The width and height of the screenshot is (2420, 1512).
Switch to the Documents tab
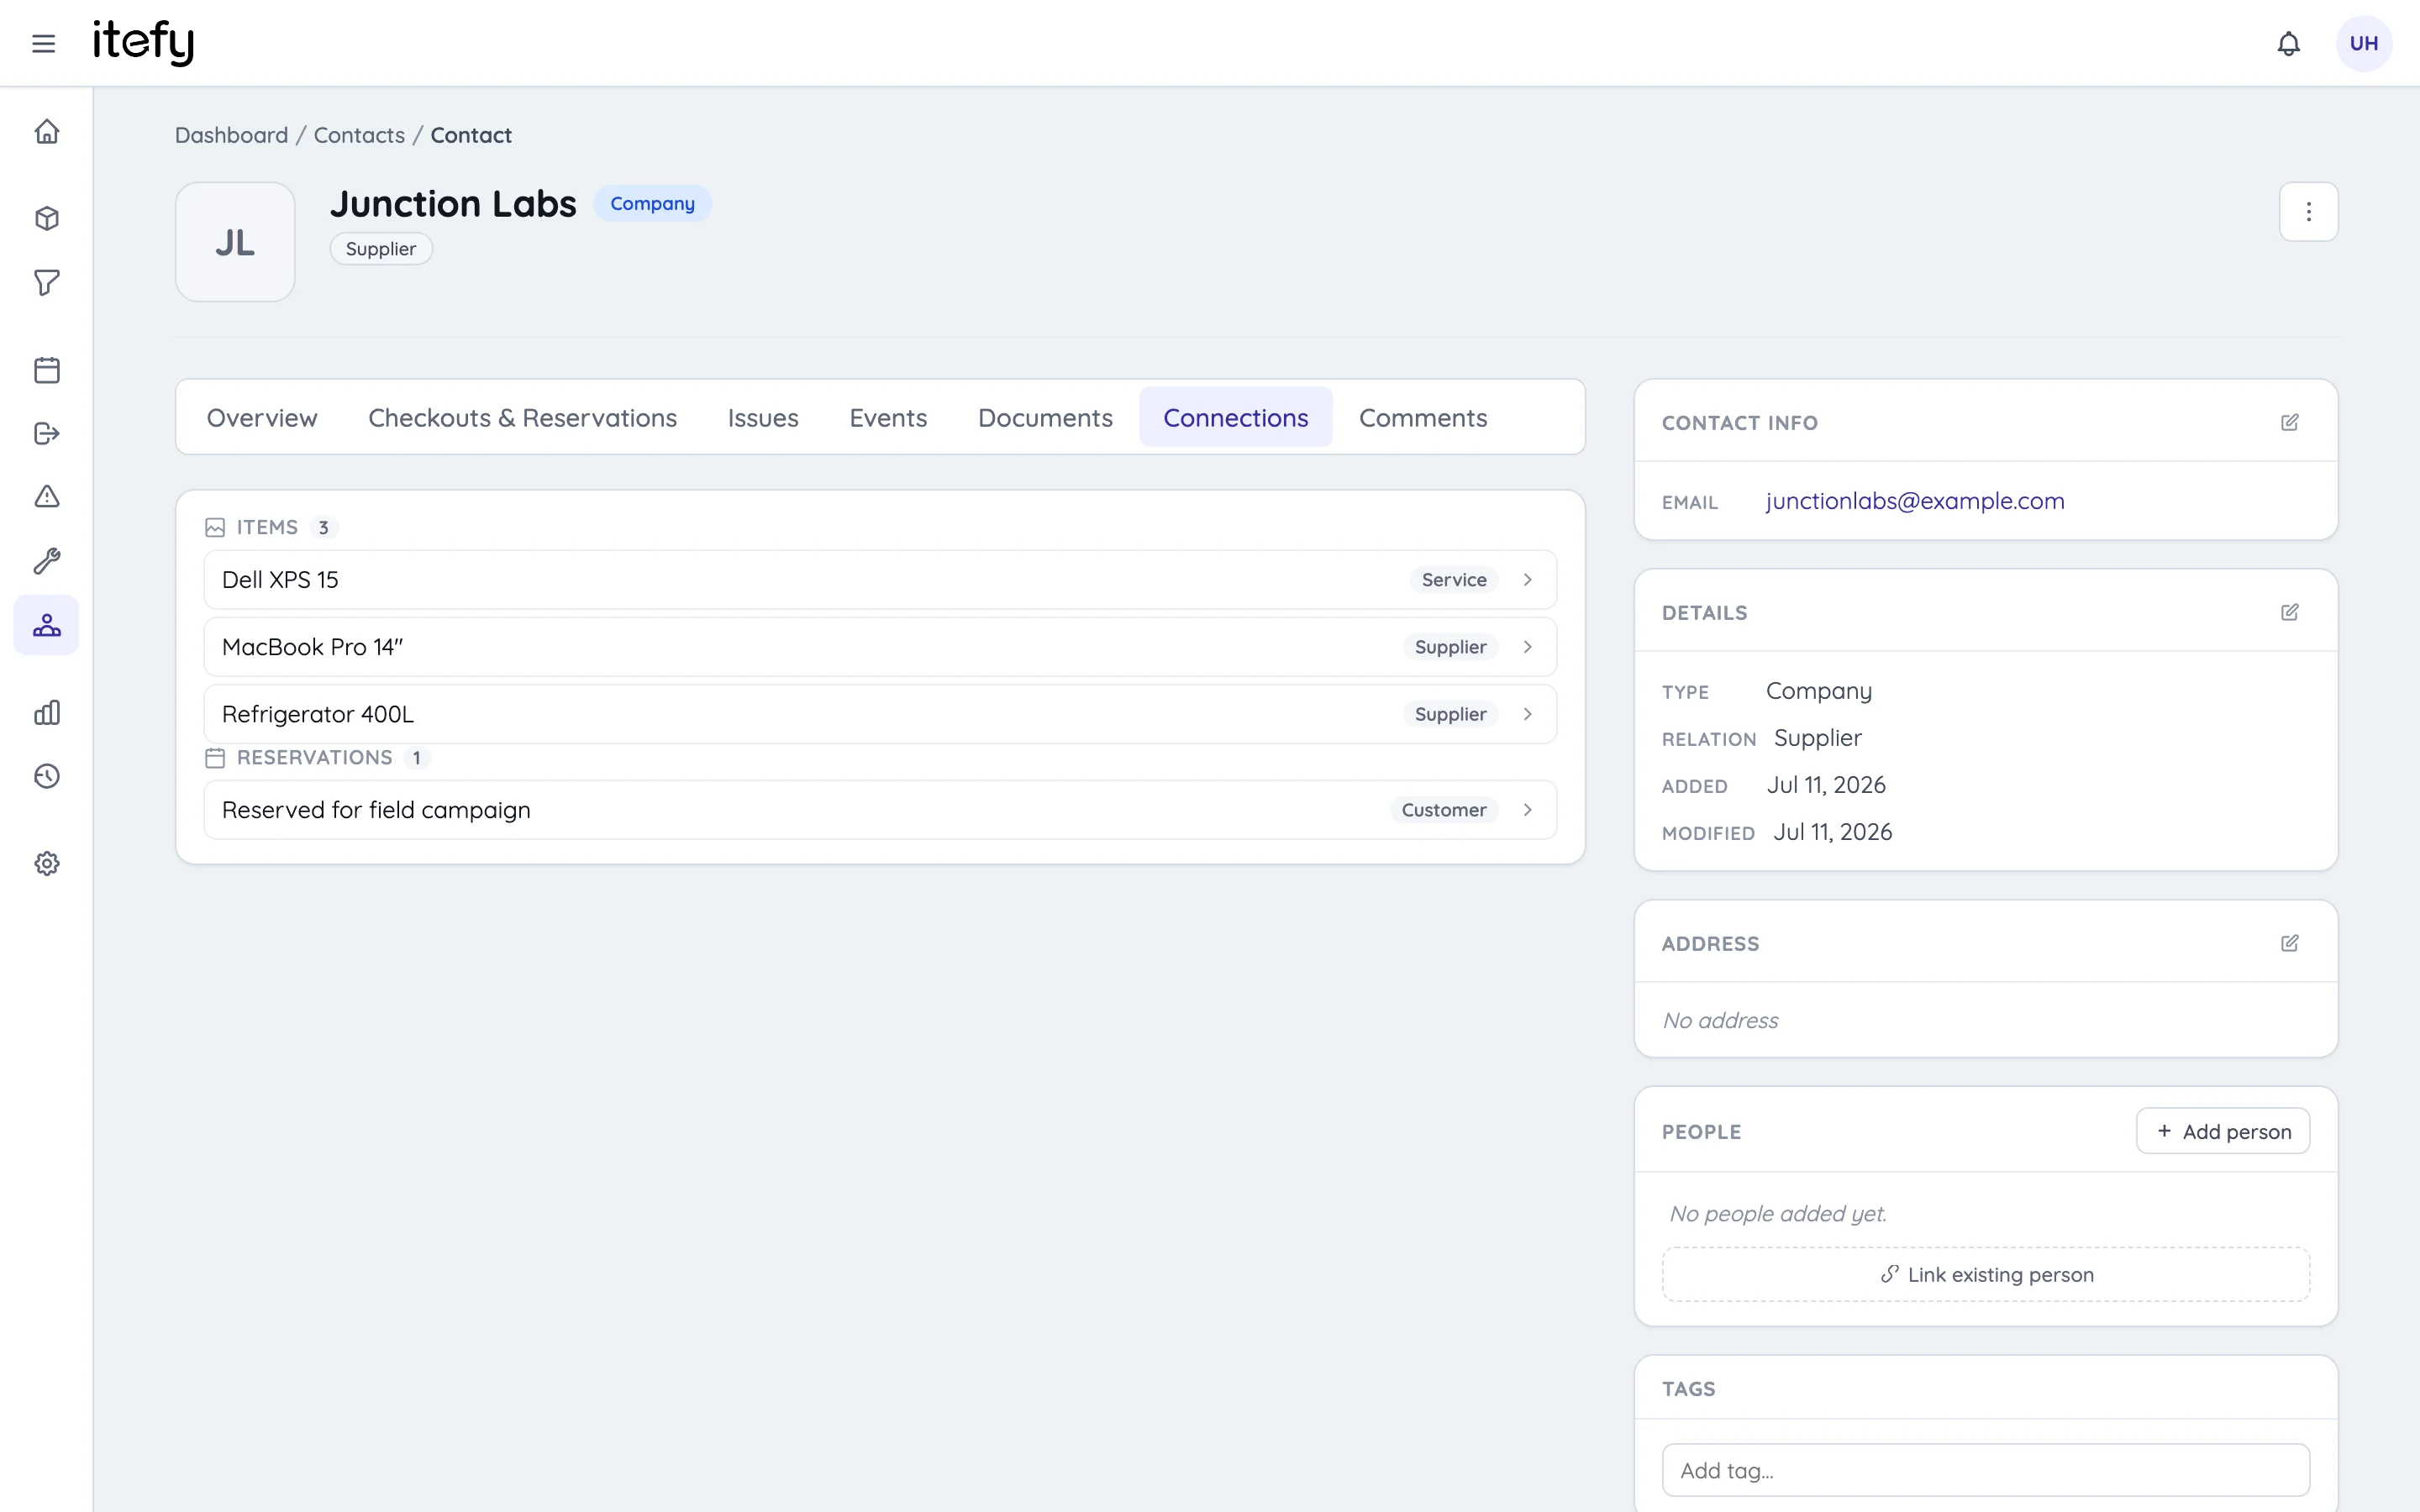click(x=1045, y=417)
